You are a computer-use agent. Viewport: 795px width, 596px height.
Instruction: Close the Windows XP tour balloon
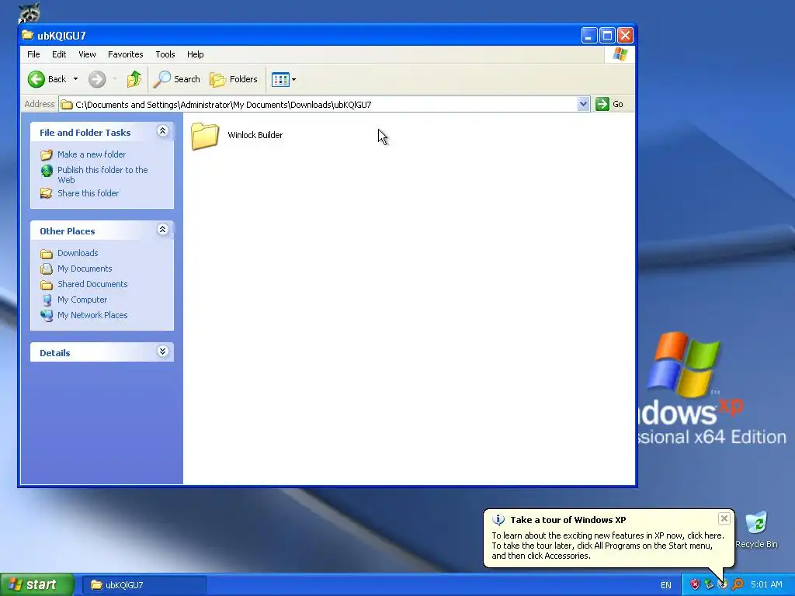(x=724, y=518)
